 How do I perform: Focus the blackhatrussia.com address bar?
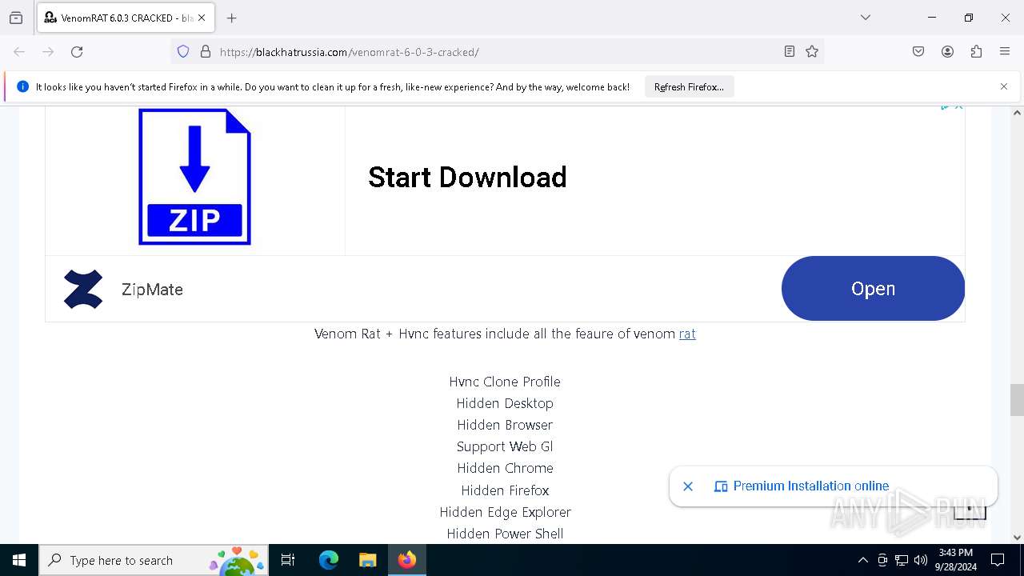click(x=496, y=52)
